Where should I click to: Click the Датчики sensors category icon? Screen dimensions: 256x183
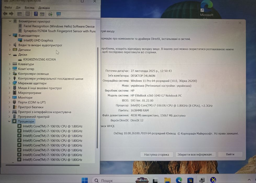(15, 50)
